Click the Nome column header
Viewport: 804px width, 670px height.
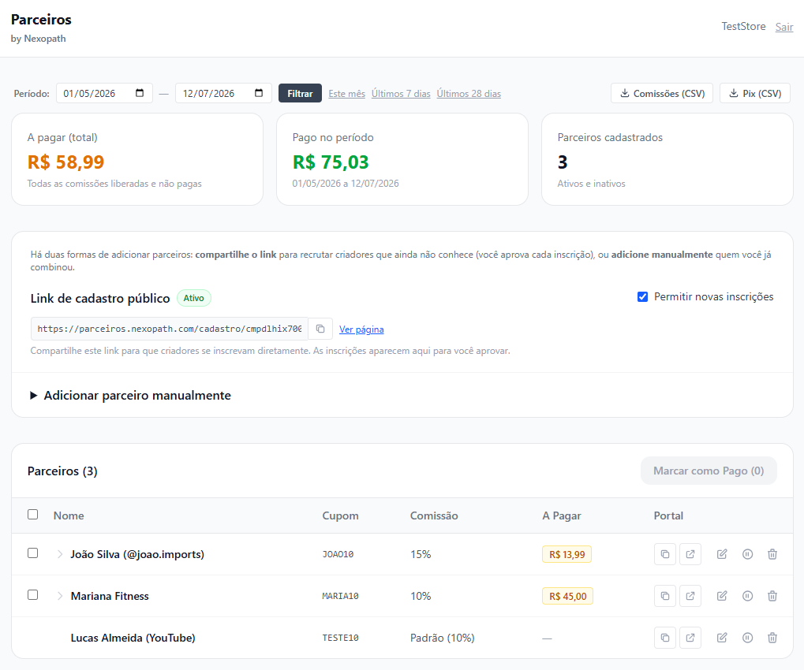point(69,516)
